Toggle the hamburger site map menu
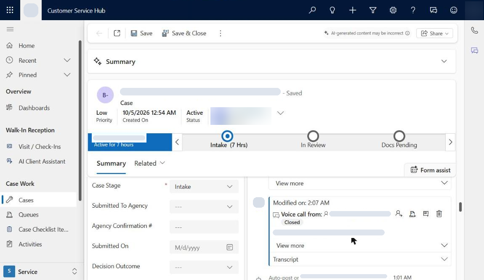484x280 pixels. [10, 29]
